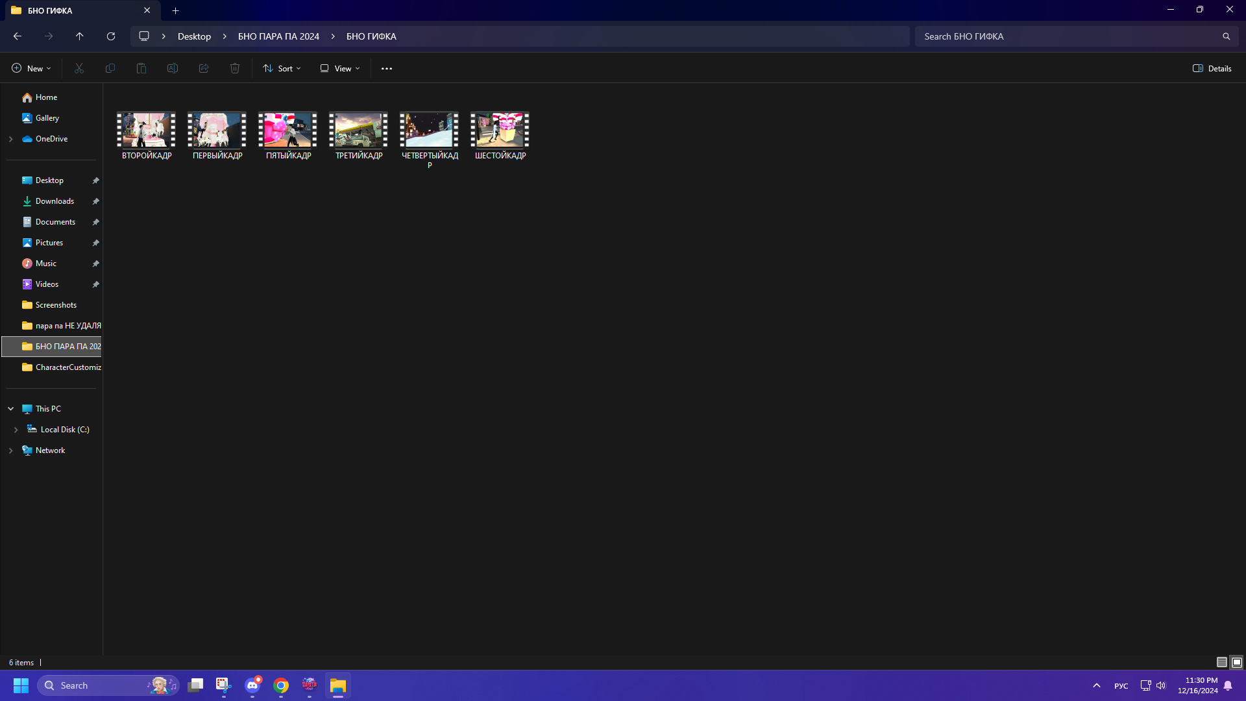The image size is (1246, 701).
Task: Click the Back arrow button
Action: (x=18, y=36)
